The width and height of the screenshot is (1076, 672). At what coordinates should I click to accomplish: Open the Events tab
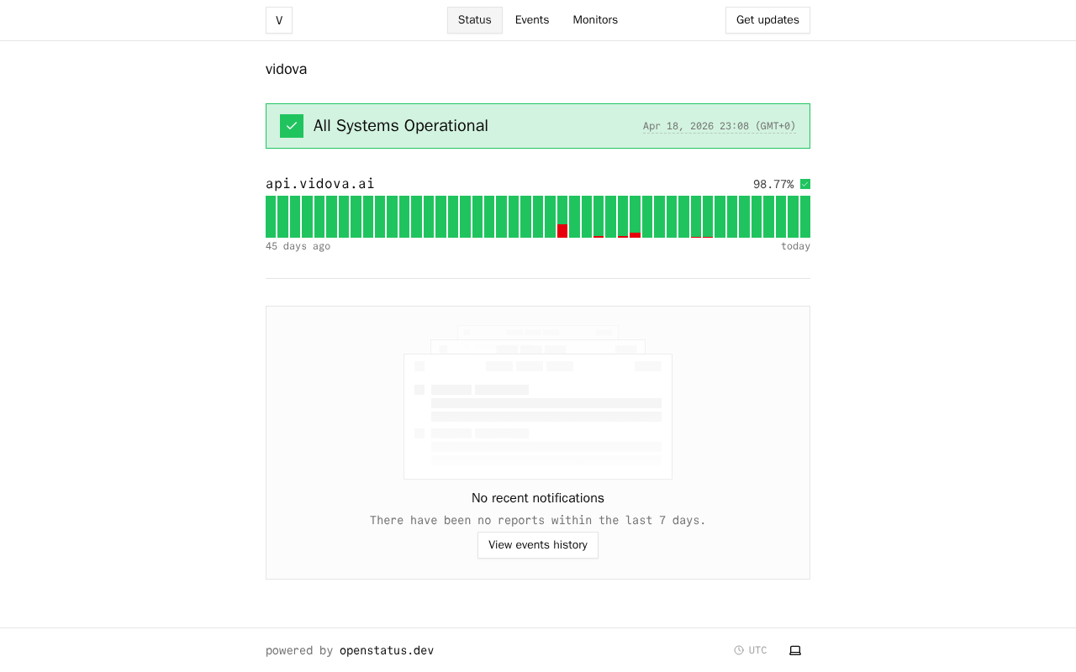coord(532,20)
